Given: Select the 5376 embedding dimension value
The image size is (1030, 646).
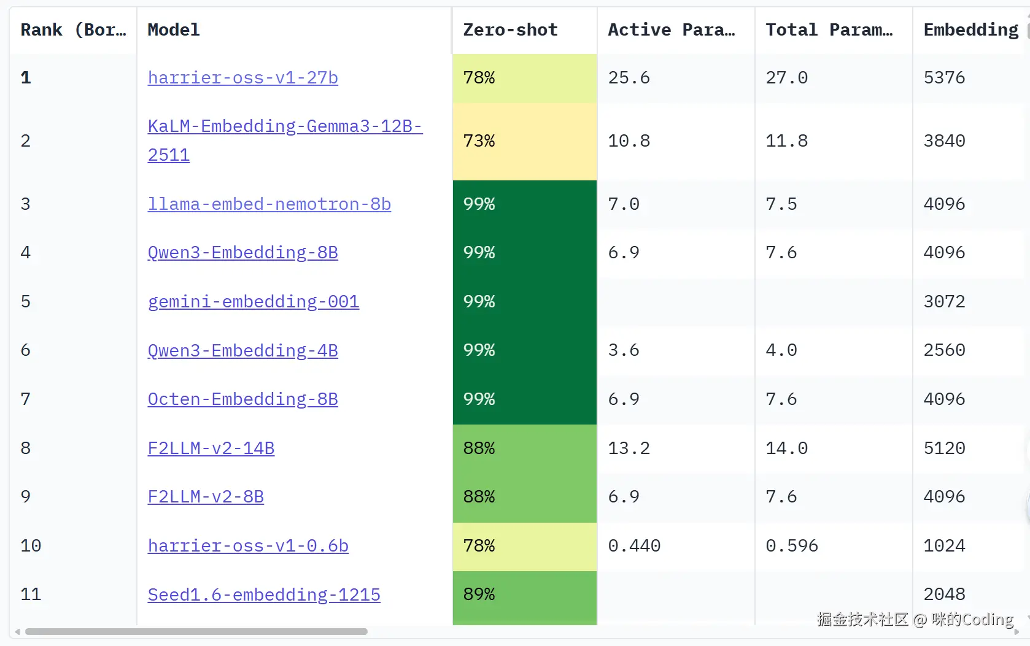Looking at the screenshot, I should tap(944, 78).
